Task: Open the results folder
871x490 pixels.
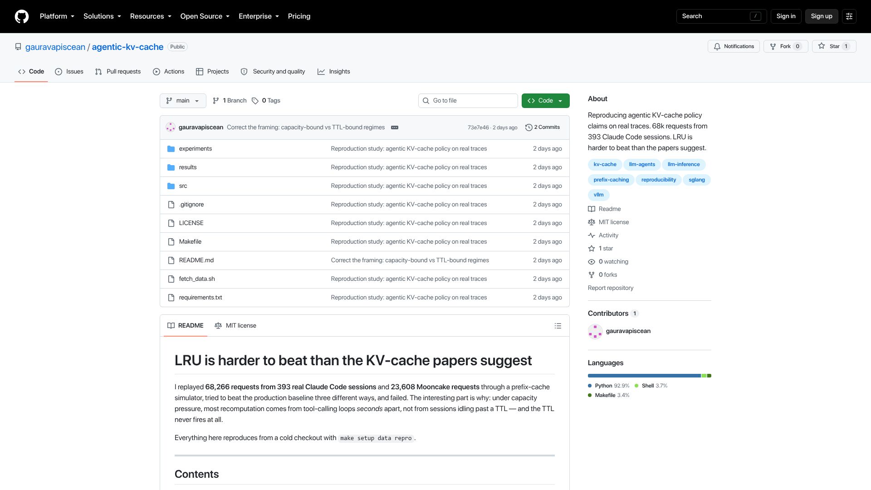Action: pos(187,167)
